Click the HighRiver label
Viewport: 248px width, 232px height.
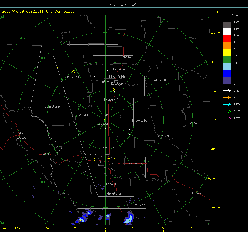pos(114,194)
